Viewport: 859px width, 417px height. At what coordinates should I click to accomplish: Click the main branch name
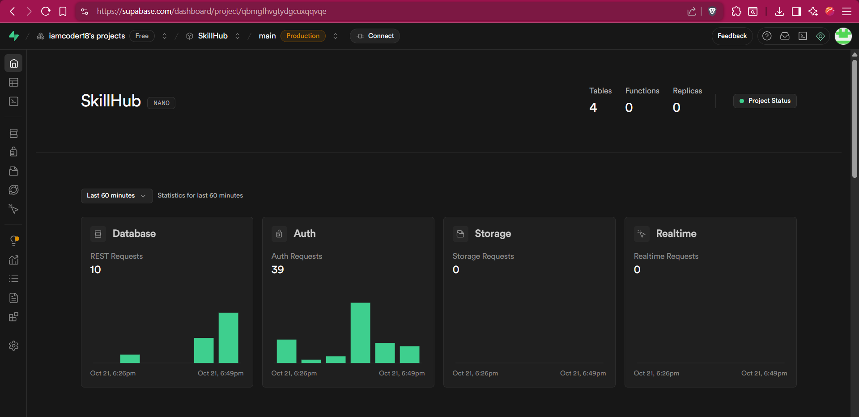point(267,36)
